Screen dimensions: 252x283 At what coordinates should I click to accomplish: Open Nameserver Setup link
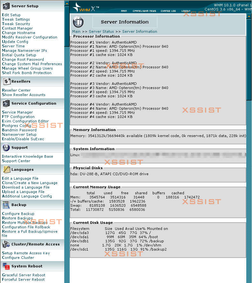click(19, 135)
